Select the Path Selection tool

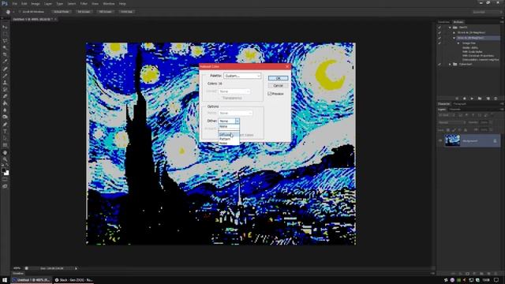5,138
